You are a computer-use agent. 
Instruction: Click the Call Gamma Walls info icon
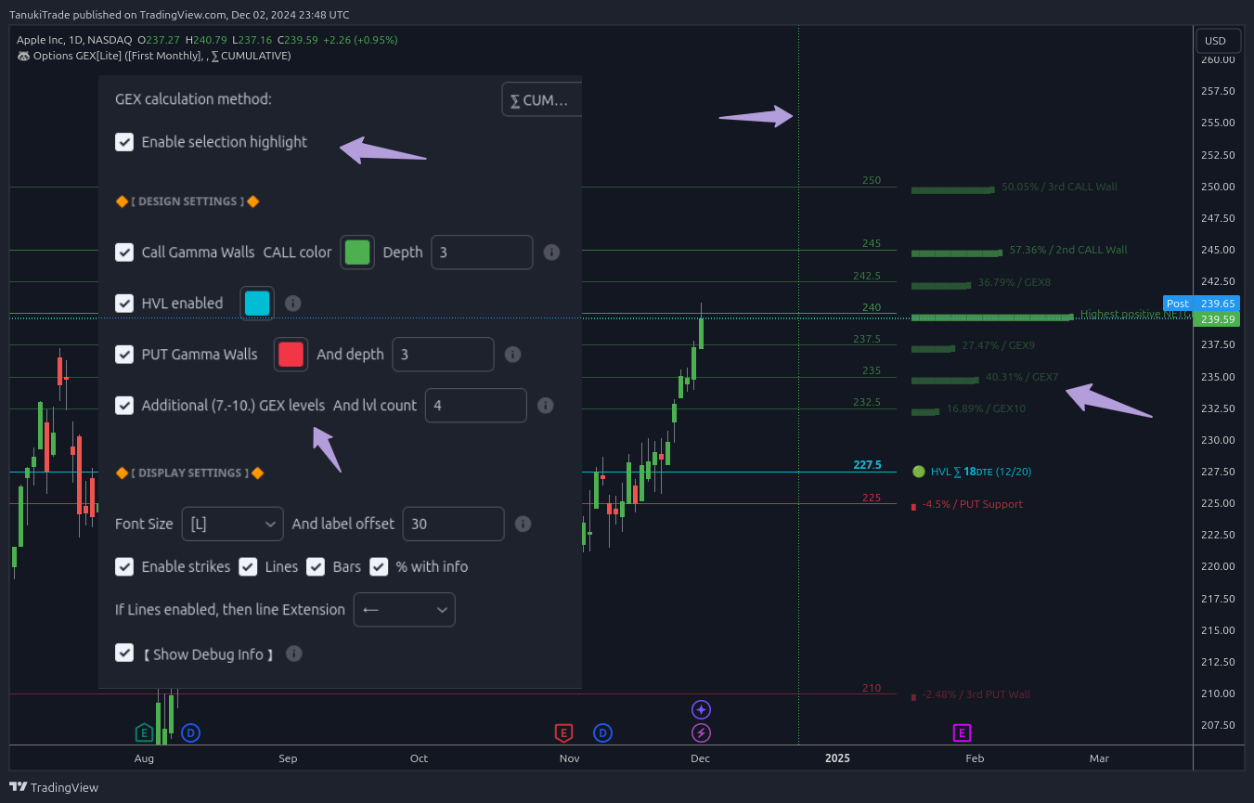pos(551,253)
